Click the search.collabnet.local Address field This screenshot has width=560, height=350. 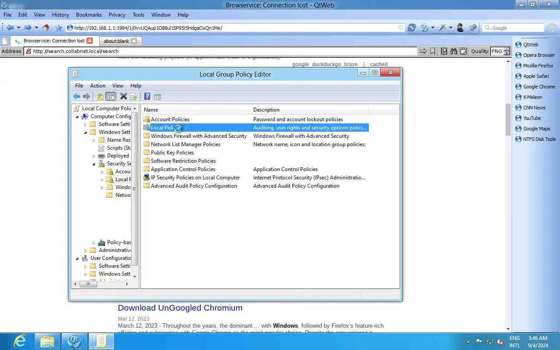tap(221, 51)
